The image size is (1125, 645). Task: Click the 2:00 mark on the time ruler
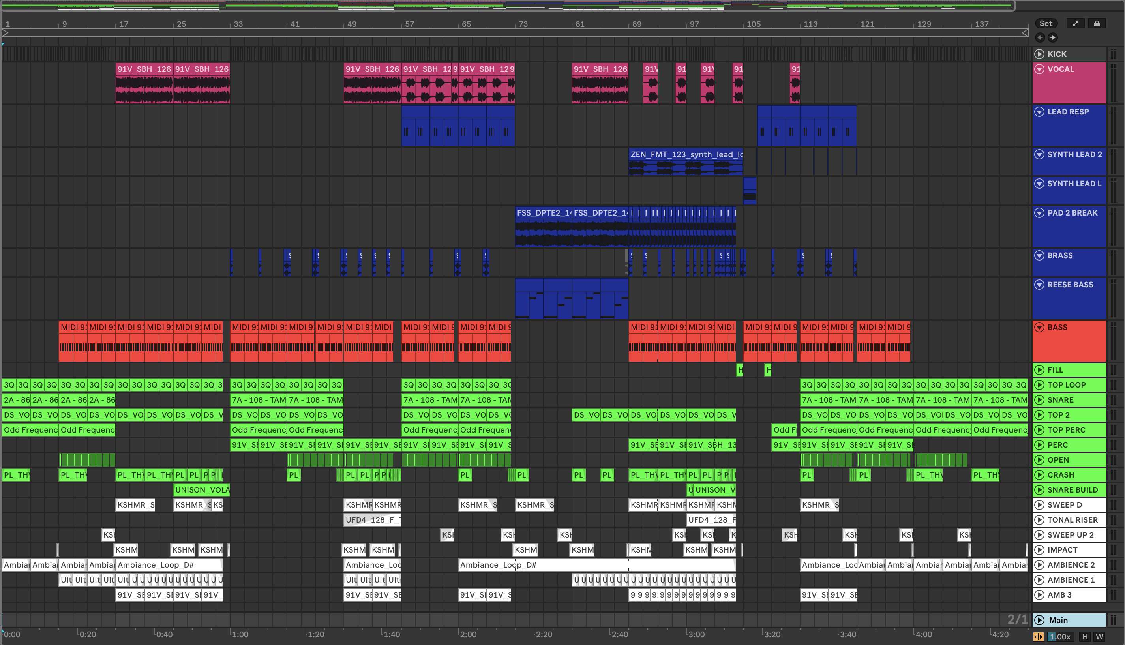tap(468, 634)
